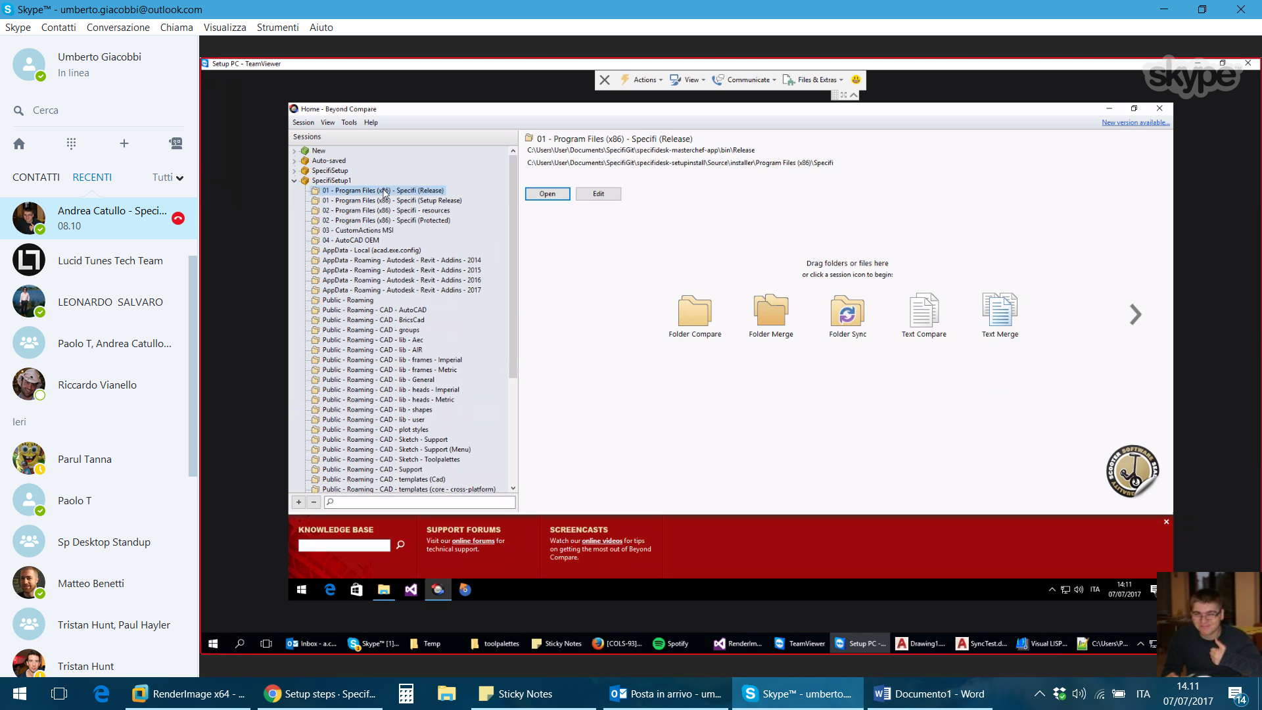Open the Sp Desktop Standup conversation
Screen dimensions: 1262x710
coord(99,542)
